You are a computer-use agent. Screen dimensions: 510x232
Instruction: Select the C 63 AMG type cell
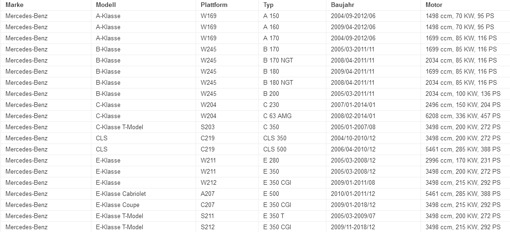coord(277,116)
